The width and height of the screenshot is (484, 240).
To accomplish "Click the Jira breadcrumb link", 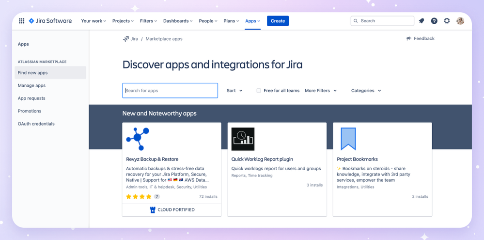I will point(134,39).
